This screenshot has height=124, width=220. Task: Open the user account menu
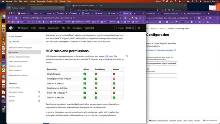pyautogui.click(x=140, y=28)
